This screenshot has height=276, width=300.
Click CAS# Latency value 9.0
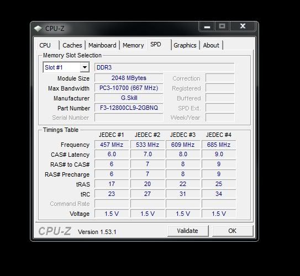(219, 154)
